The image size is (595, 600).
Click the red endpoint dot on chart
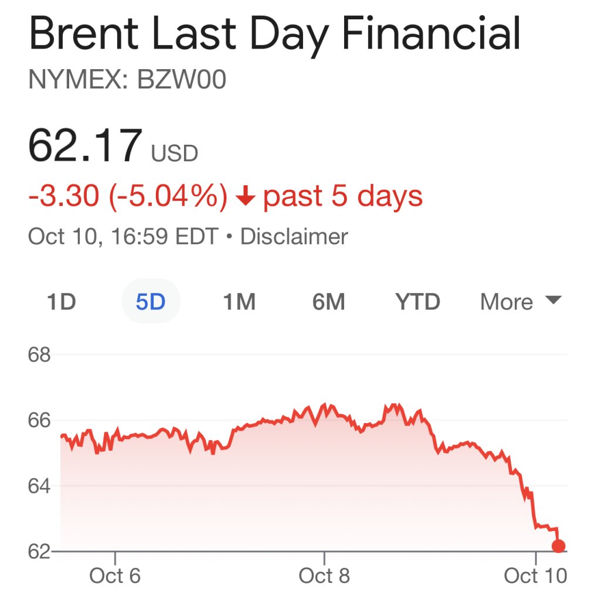(559, 546)
